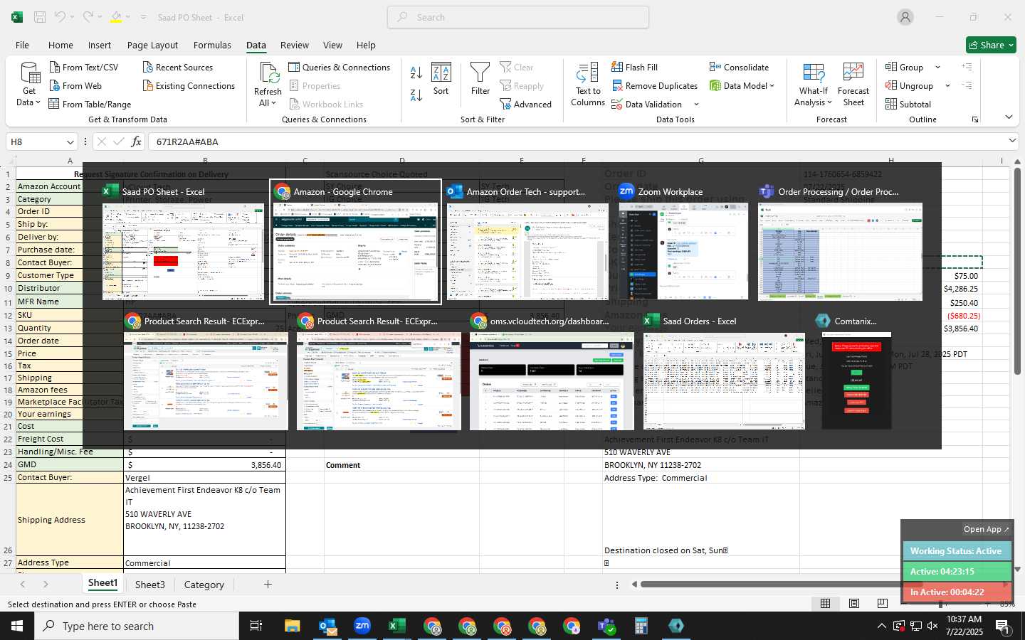Click Open App in tracker widget

(x=986, y=529)
